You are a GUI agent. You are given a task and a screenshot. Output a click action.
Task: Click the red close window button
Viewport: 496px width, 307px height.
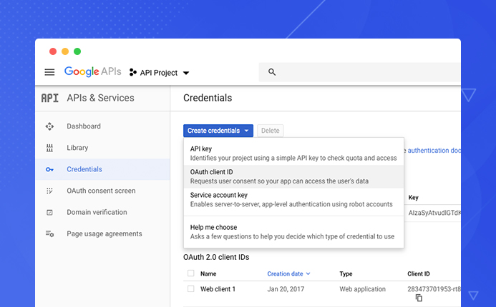[x=53, y=51]
